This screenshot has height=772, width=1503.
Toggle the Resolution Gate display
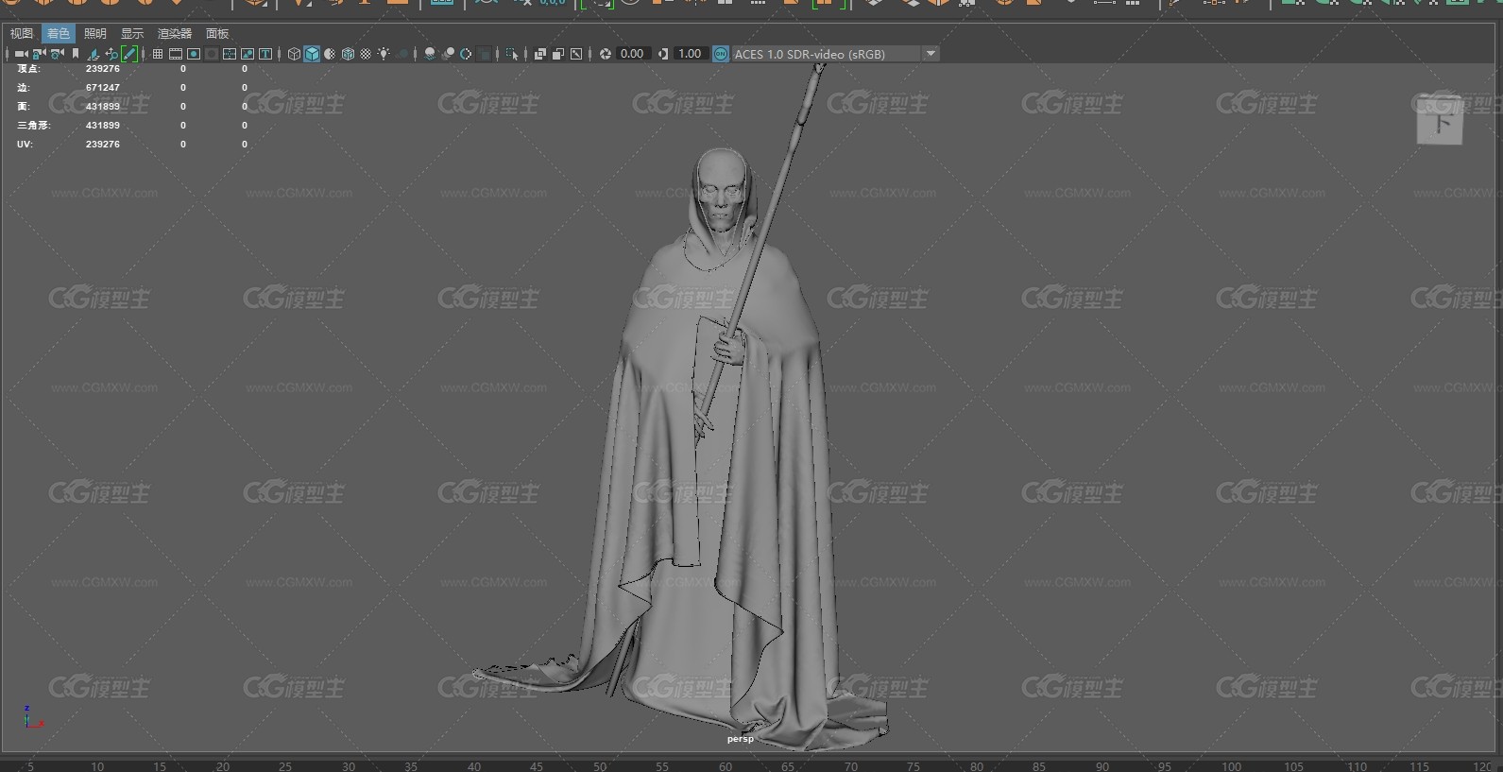(194, 54)
